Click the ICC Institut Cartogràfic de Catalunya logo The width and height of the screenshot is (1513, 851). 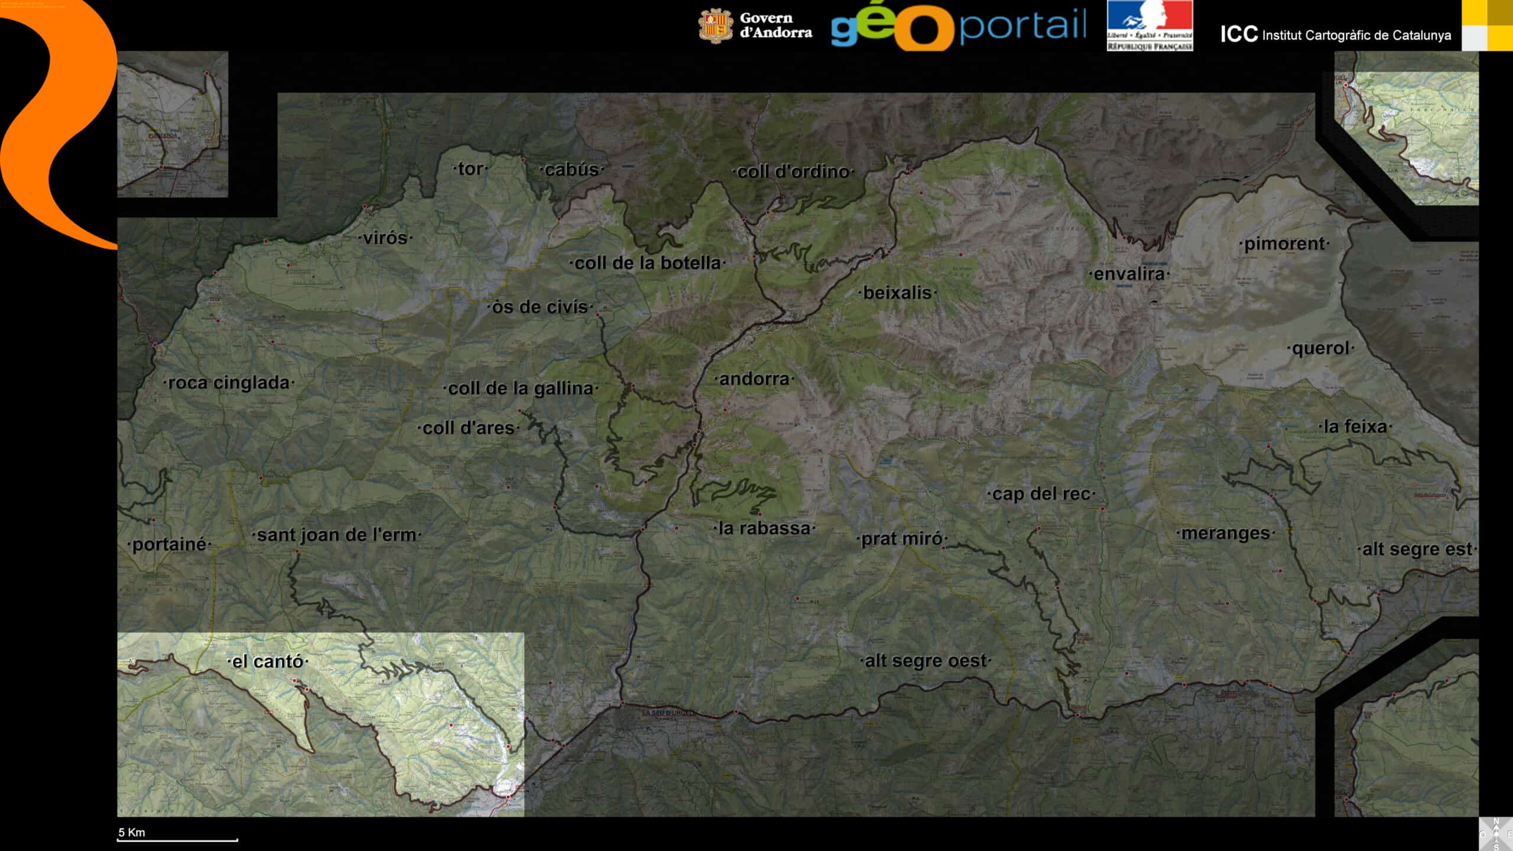coord(1336,34)
